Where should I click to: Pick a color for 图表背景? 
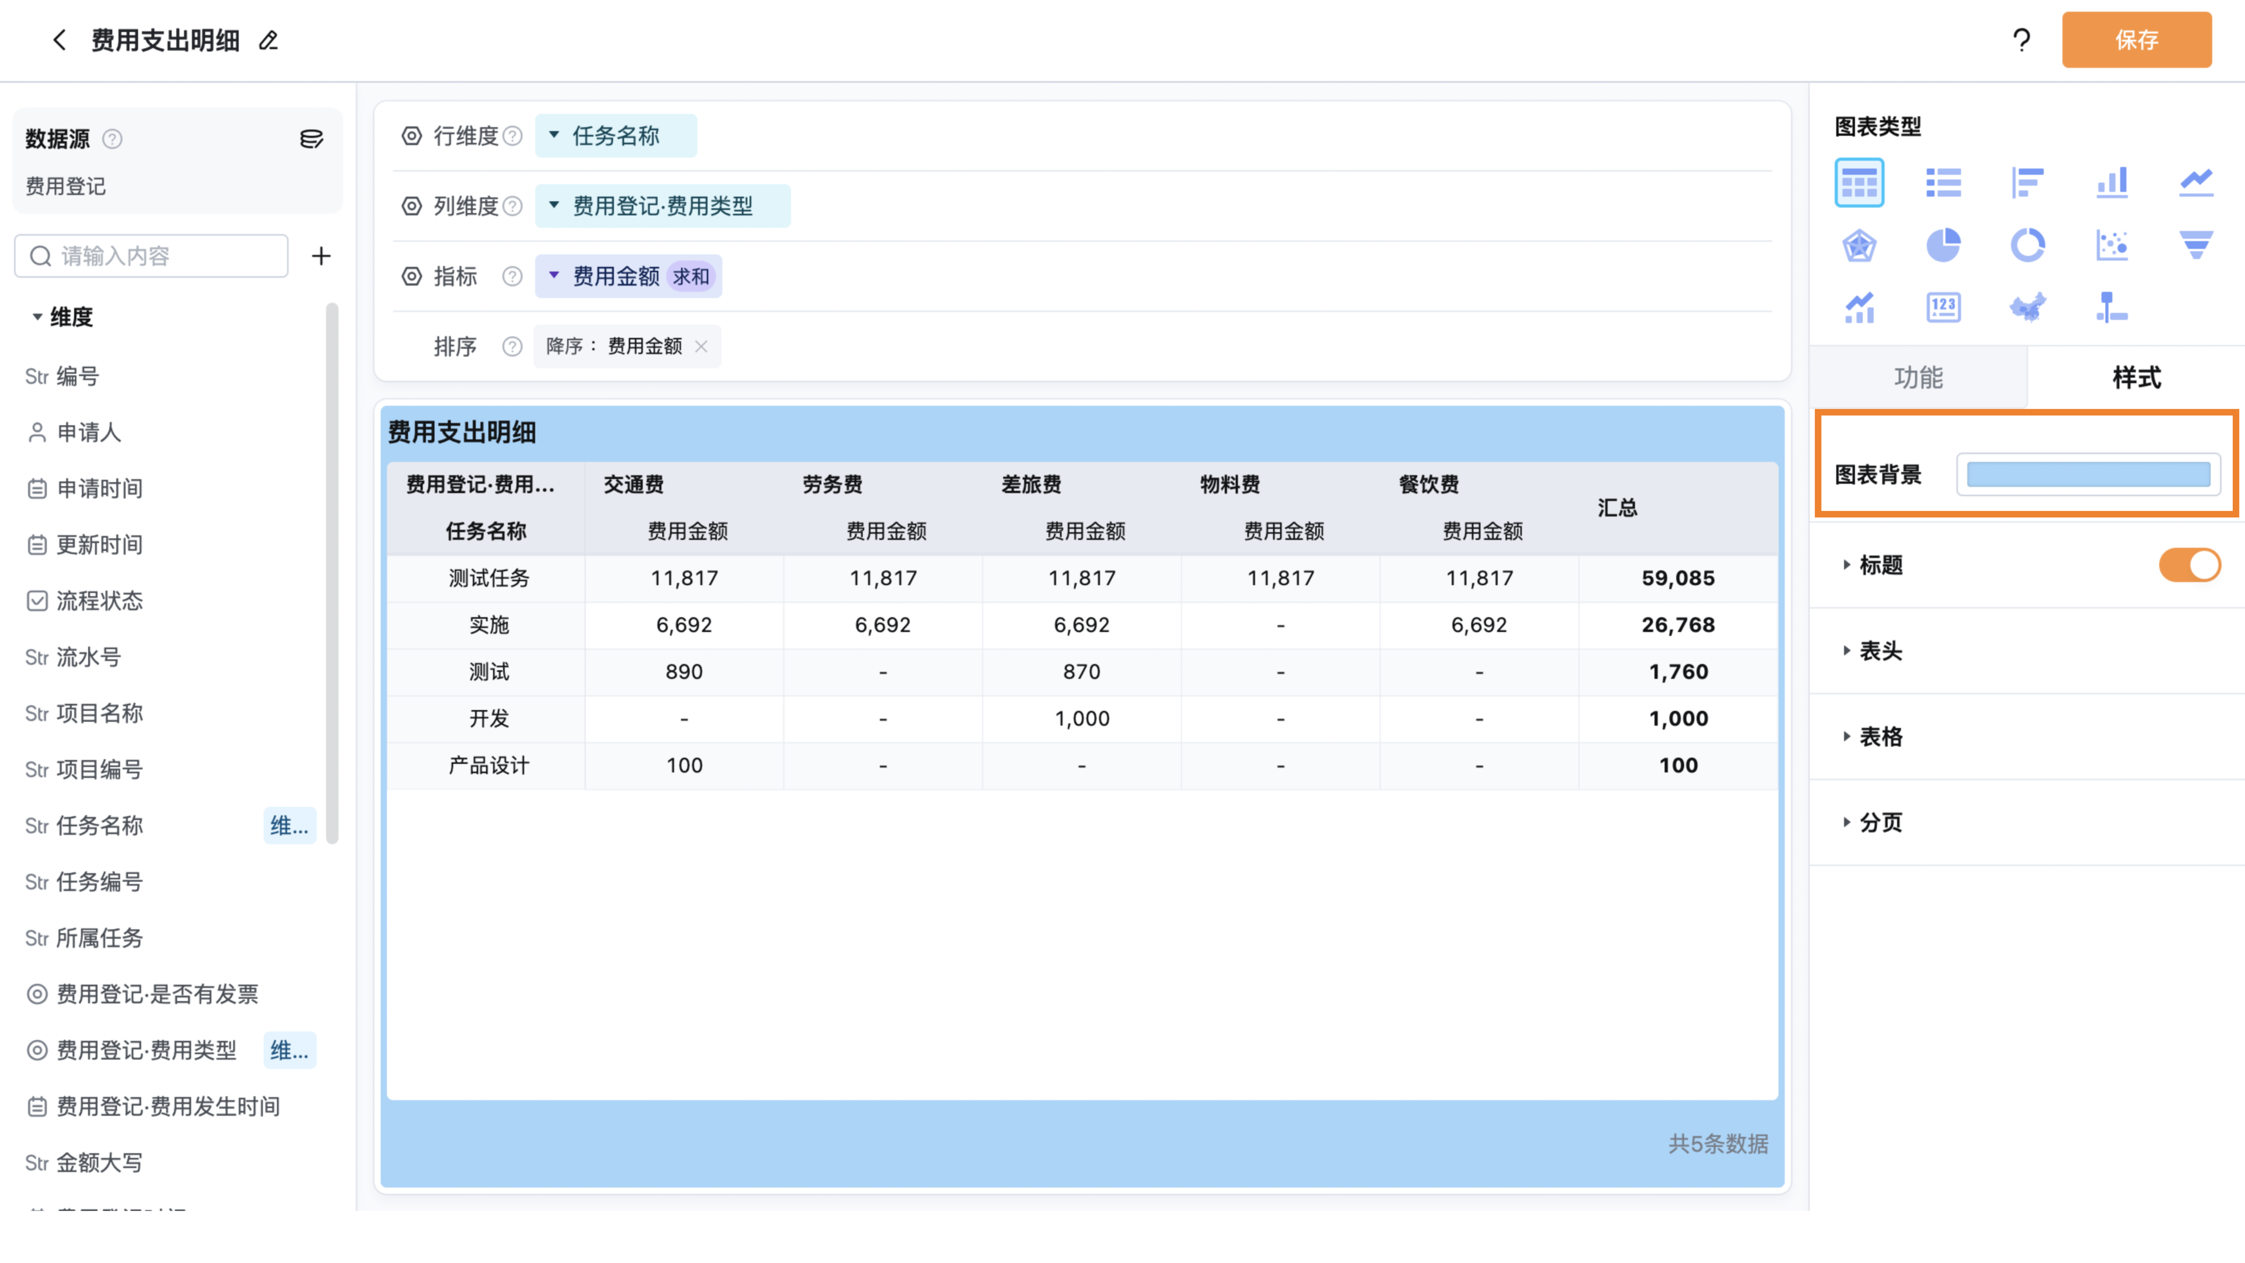point(2088,475)
